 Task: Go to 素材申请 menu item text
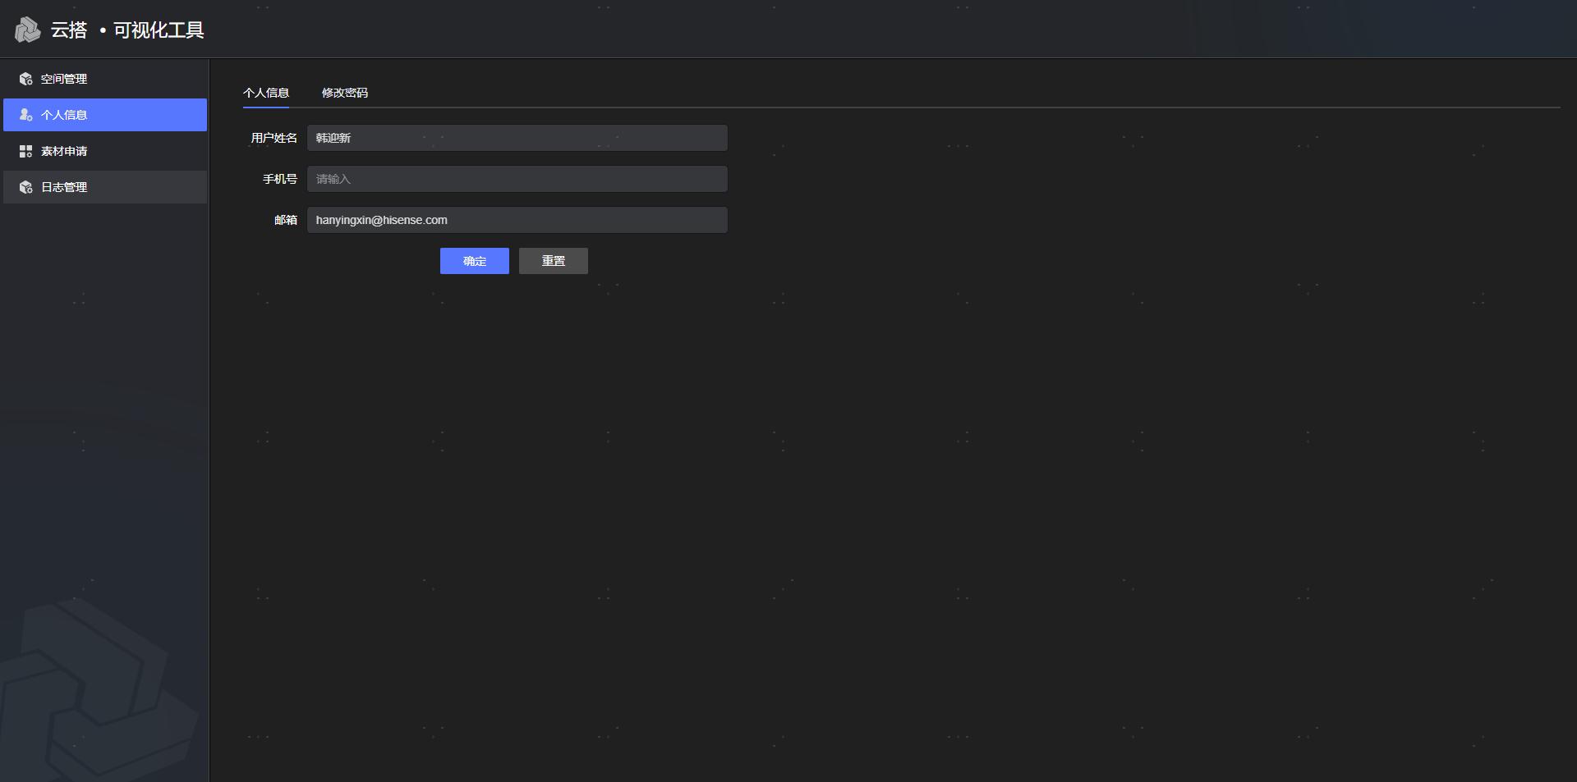tap(64, 151)
